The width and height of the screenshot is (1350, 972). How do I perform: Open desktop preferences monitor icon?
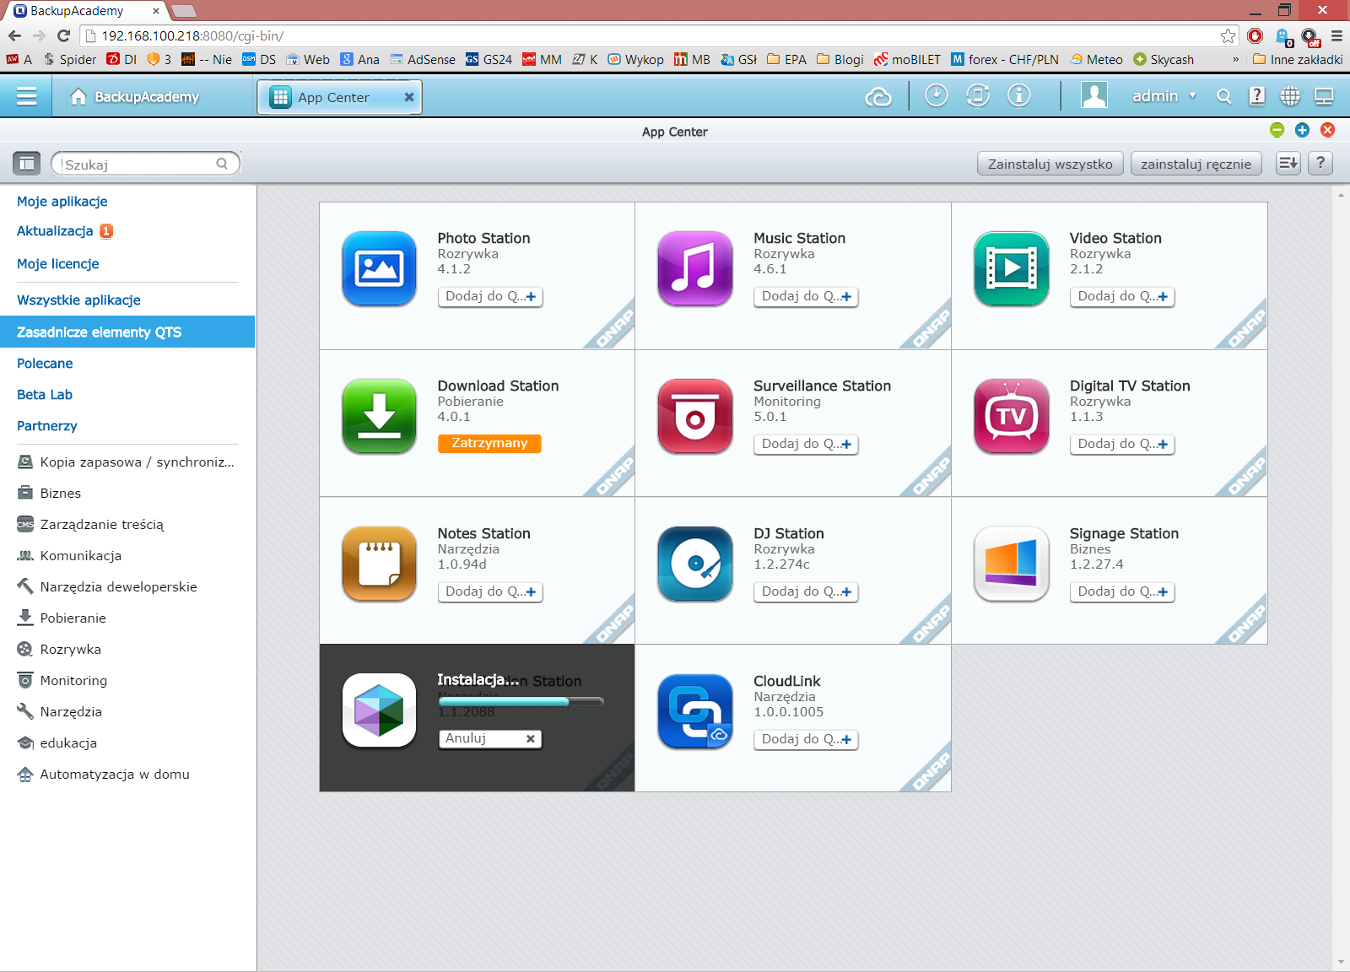pos(1324,96)
